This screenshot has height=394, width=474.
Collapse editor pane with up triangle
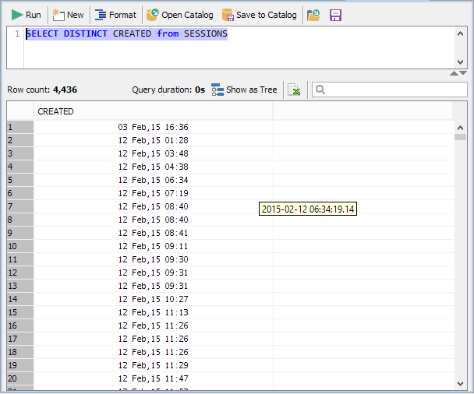(454, 73)
